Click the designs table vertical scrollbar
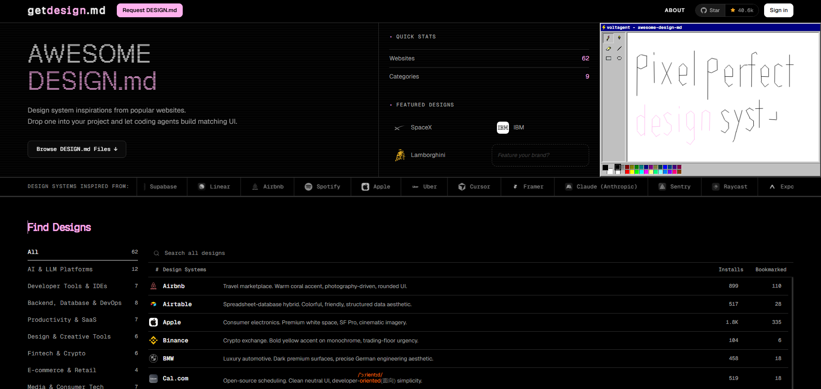The width and height of the screenshot is (821, 389). [792, 333]
